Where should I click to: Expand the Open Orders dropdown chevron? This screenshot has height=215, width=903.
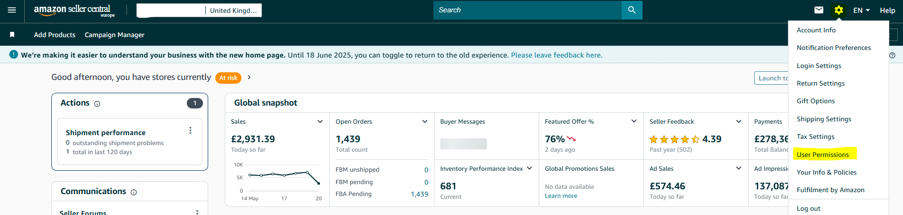coord(424,122)
